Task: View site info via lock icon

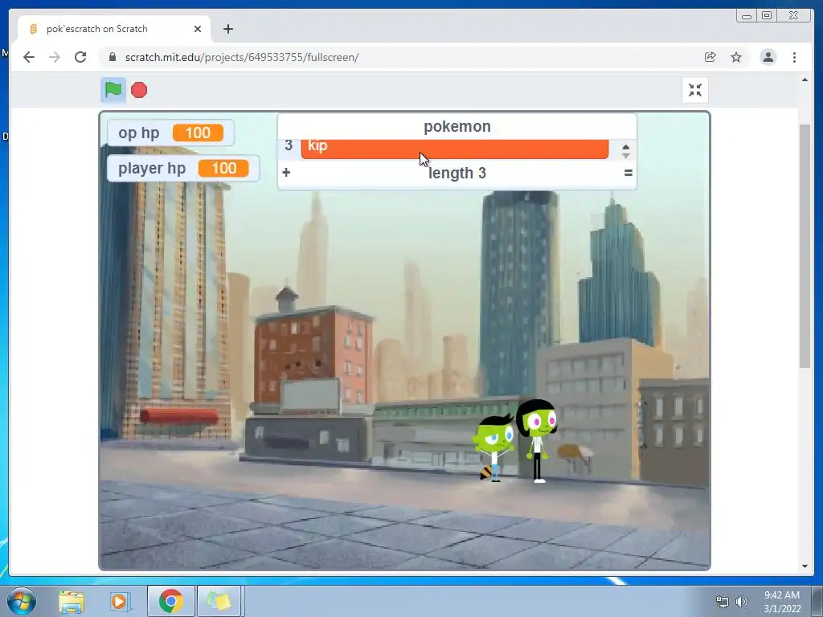Action: coord(112,57)
